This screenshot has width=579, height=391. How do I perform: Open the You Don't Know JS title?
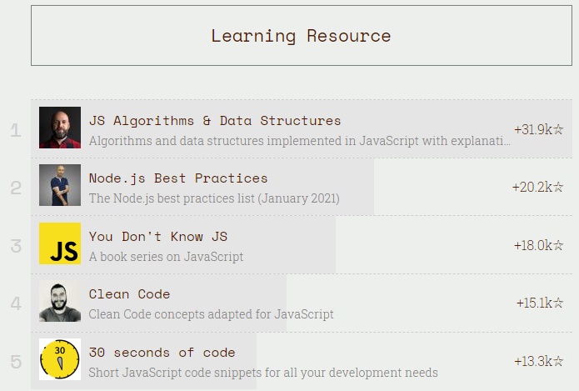point(158,237)
